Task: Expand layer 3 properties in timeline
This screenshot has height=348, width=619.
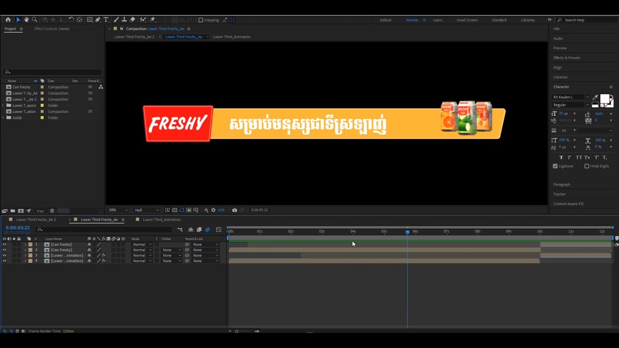Action: click(25, 255)
